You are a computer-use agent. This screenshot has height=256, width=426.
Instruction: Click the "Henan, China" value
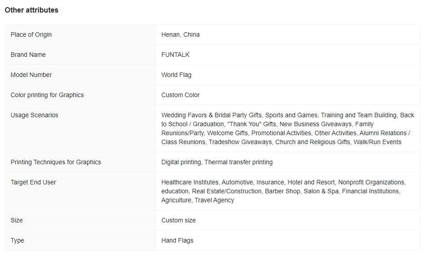coord(180,34)
